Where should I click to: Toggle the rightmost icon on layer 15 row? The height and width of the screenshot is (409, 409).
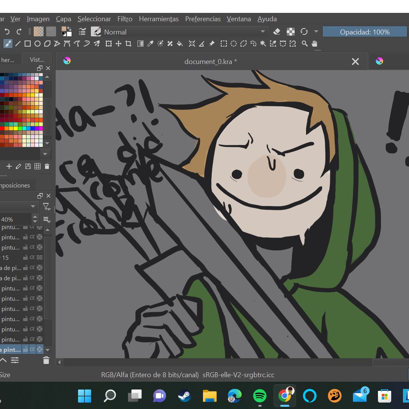(x=39, y=258)
